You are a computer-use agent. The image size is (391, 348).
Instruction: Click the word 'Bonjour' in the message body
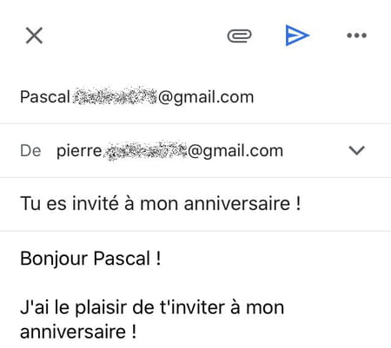point(54,259)
